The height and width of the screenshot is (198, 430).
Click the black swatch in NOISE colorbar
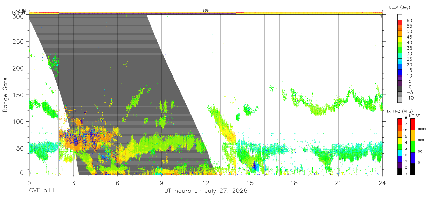[x=413, y=169]
